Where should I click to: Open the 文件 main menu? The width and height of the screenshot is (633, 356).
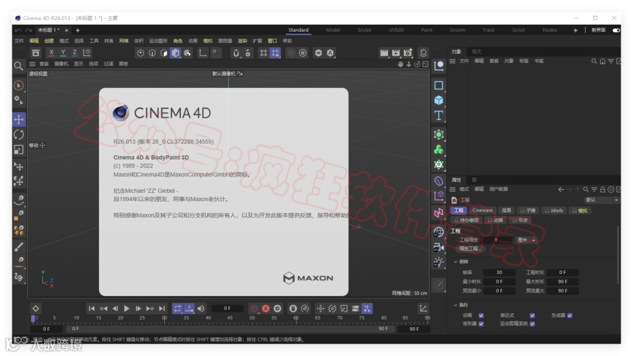coord(19,41)
